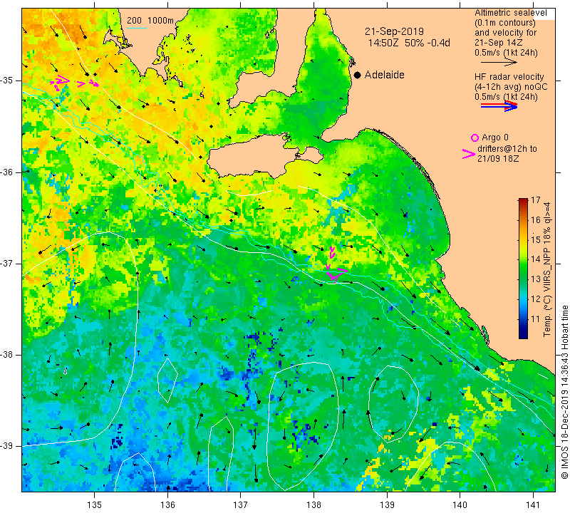Screen dimensions: 570x513
Task: Click the 14 value on color bar
Action: tap(536, 259)
